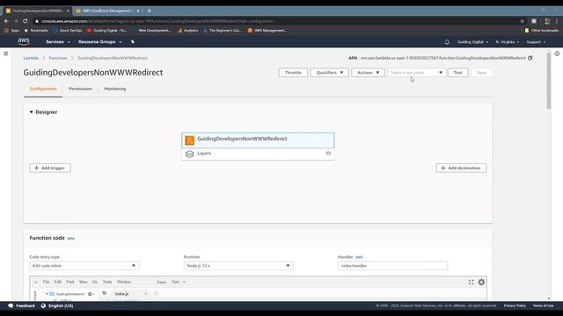Viewport: 563px width, 316px height.
Task: Open the AWS Management bookmark
Action: 267,31
